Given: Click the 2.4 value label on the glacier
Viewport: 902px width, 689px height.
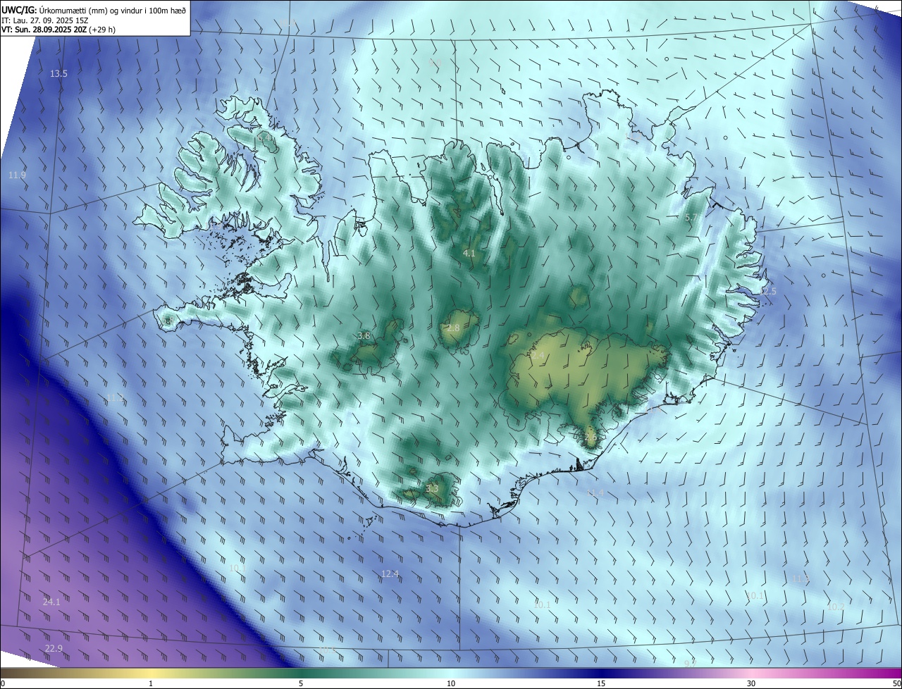Looking at the screenshot, I should [538, 356].
